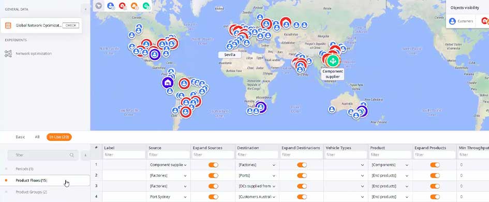Toggle Expand Products in row 3

click(435, 186)
